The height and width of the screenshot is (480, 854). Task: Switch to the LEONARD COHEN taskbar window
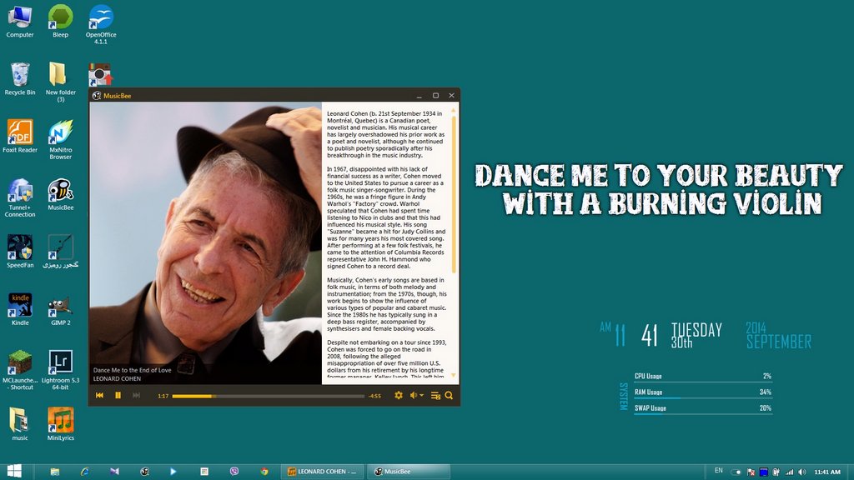(322, 472)
